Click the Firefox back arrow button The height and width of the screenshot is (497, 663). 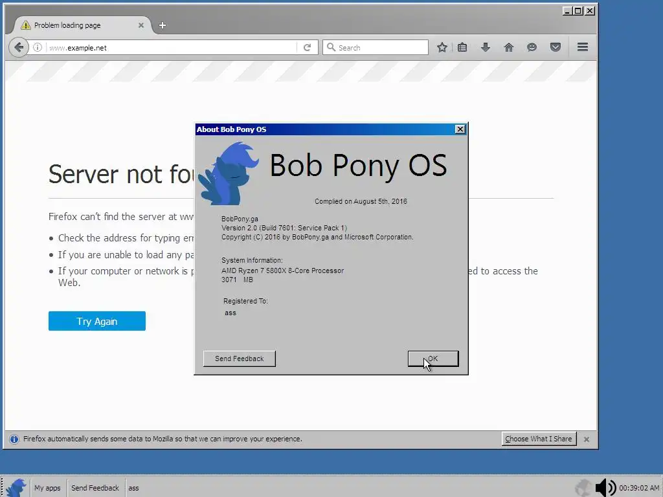pyautogui.click(x=19, y=47)
